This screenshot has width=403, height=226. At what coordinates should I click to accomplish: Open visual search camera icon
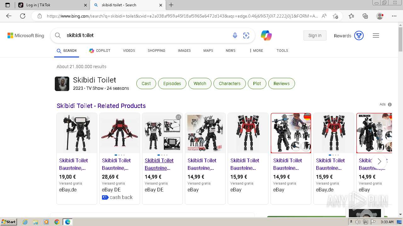click(246, 35)
